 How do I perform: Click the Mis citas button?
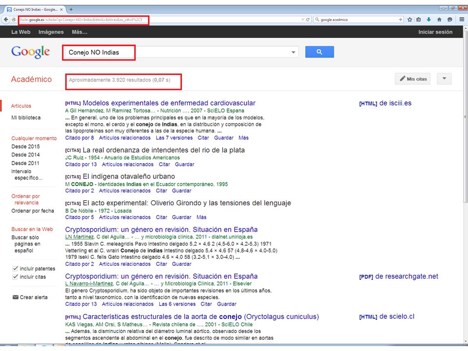tap(413, 79)
